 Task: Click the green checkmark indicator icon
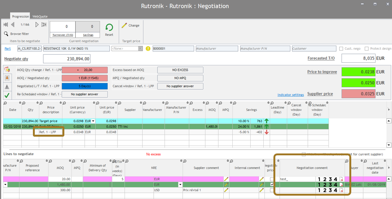[7, 95]
